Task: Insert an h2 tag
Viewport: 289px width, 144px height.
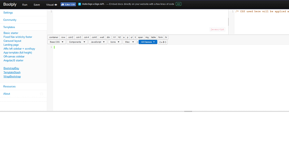Action: coord(120,37)
